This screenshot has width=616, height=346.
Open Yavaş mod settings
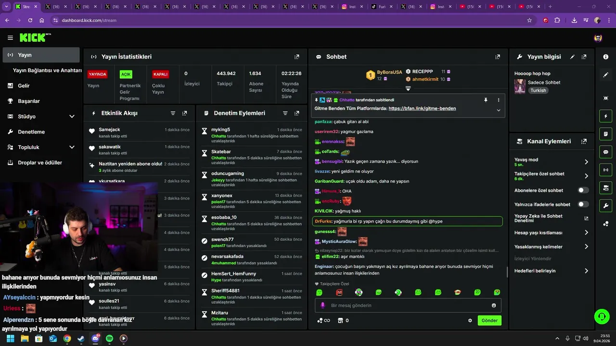click(x=552, y=162)
